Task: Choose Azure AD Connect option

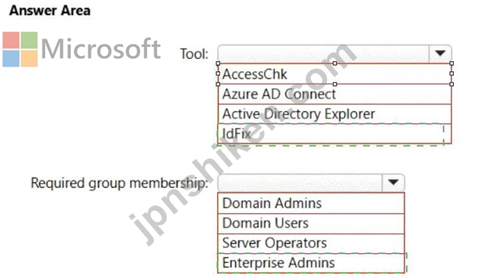Action: (x=334, y=94)
